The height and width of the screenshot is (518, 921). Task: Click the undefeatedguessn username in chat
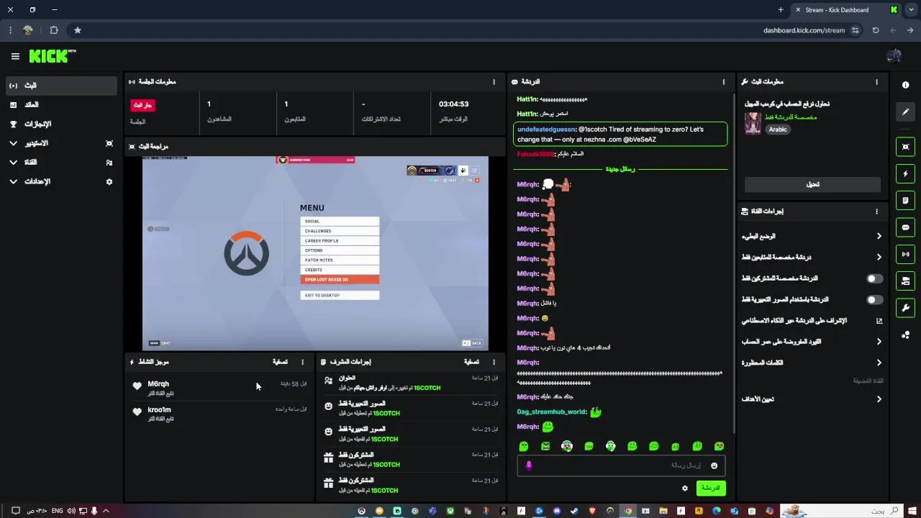(546, 129)
